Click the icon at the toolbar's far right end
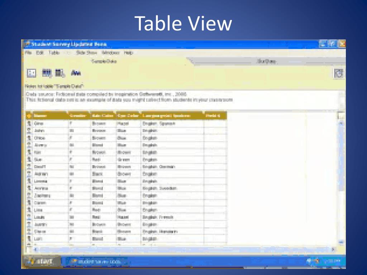Viewport: 367px width, 275px height. click(339, 73)
